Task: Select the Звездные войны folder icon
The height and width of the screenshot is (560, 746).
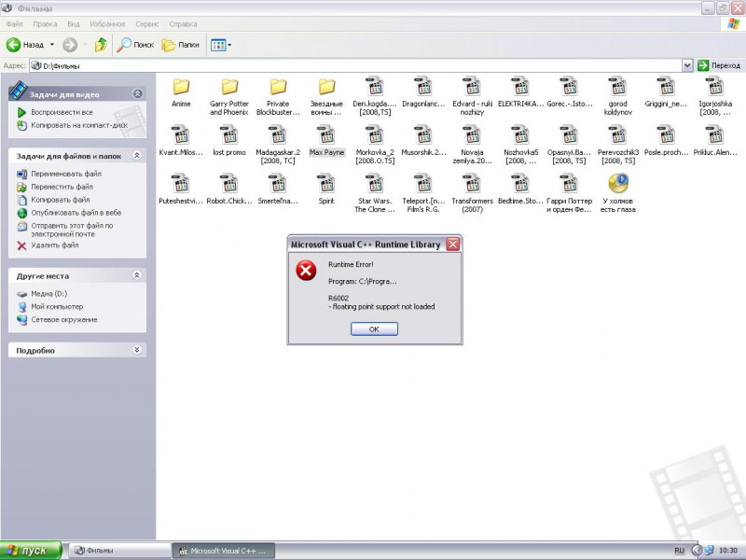Action: click(327, 87)
